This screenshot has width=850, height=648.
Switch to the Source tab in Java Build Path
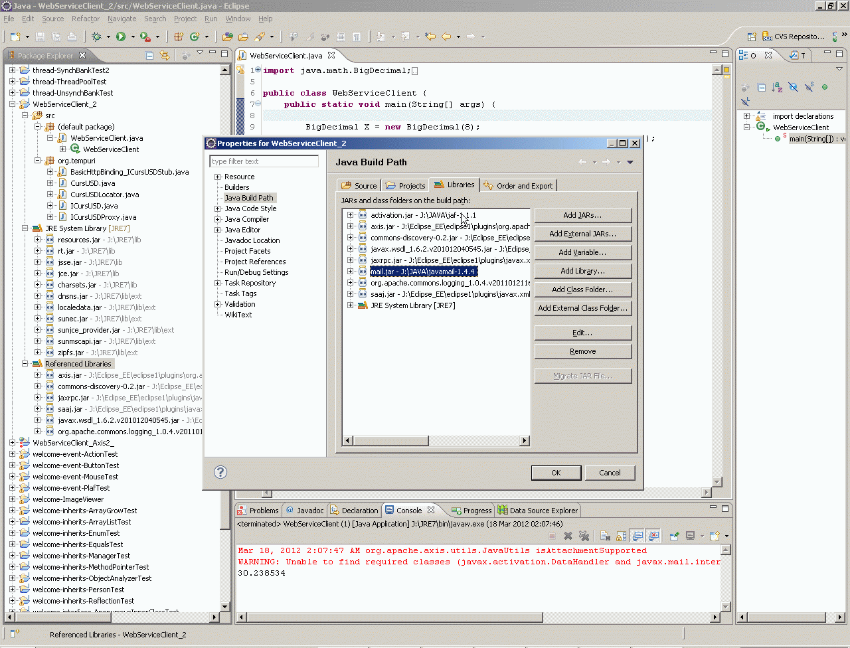coord(359,186)
